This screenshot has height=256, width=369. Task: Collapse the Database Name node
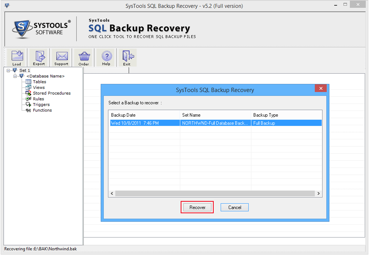(x=15, y=76)
